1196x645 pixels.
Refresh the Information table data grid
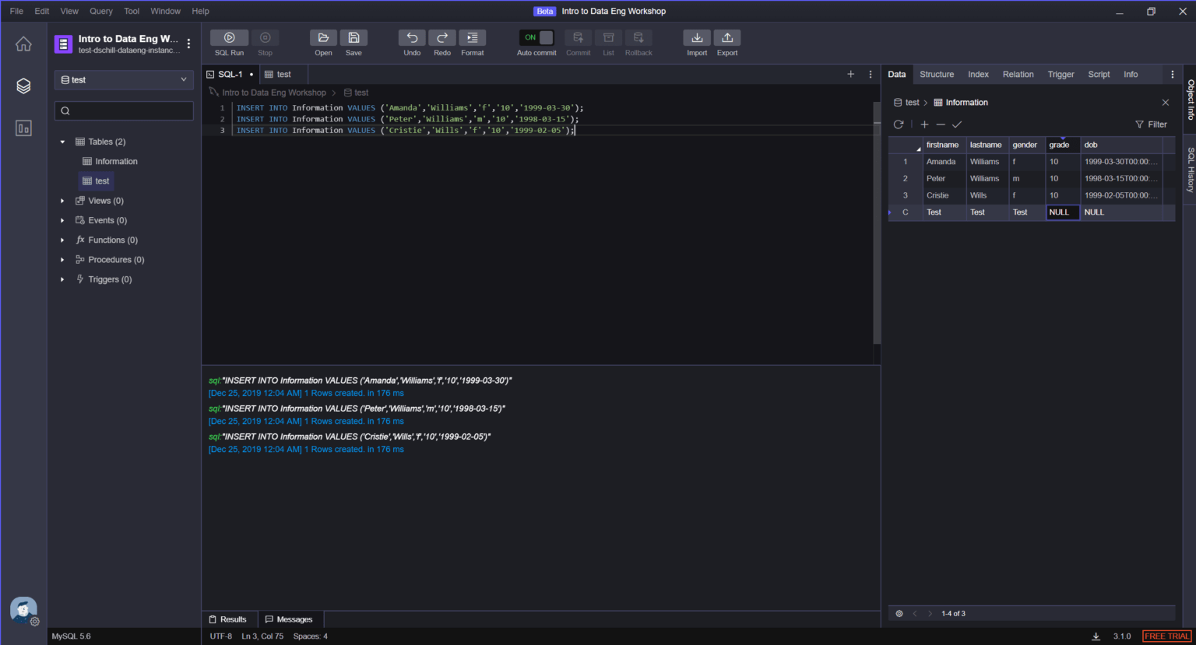click(899, 124)
